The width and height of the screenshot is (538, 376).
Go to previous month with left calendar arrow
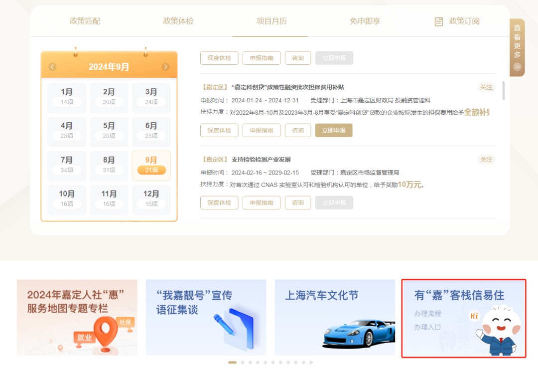coord(52,67)
